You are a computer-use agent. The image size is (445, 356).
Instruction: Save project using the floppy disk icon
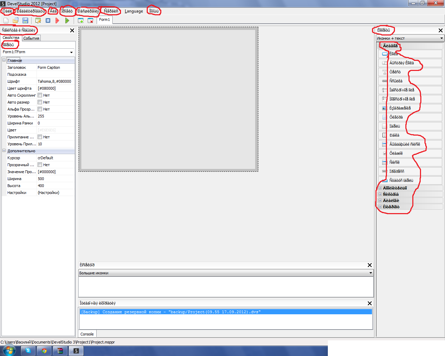coord(25,21)
